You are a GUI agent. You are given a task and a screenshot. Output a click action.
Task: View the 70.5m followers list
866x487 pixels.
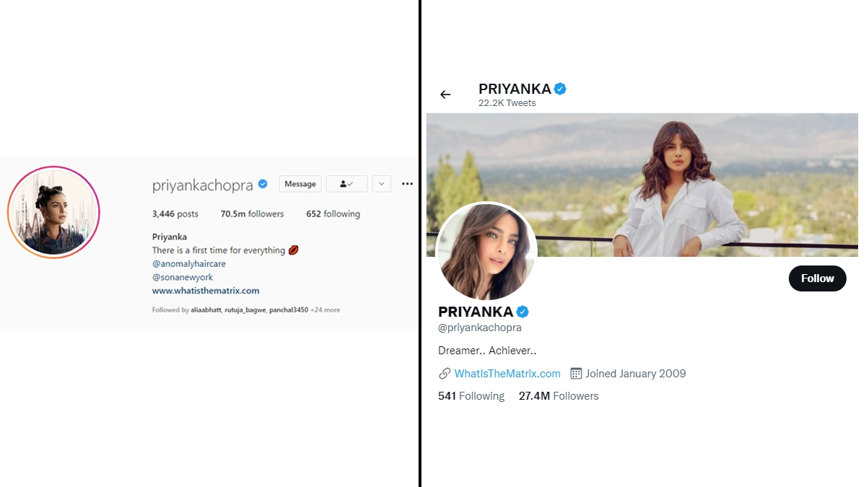tap(253, 214)
